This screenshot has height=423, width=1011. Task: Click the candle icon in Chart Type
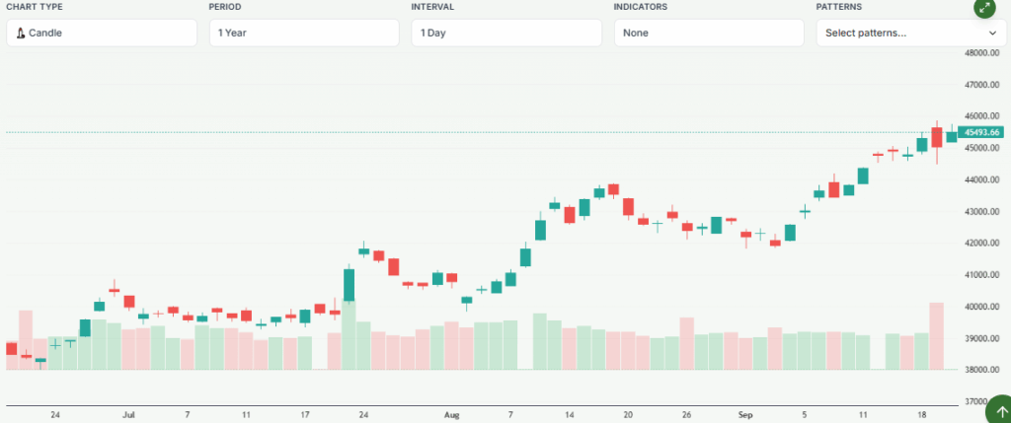click(20, 34)
